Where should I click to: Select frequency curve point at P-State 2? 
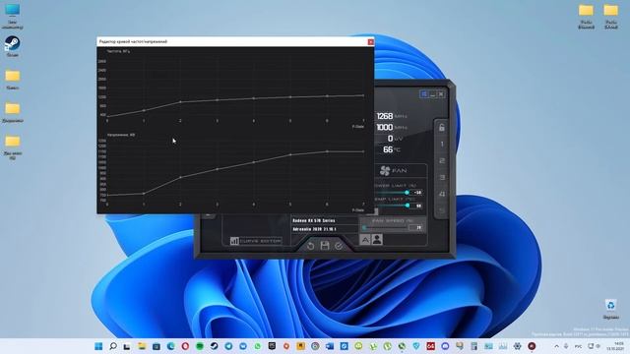point(180,102)
